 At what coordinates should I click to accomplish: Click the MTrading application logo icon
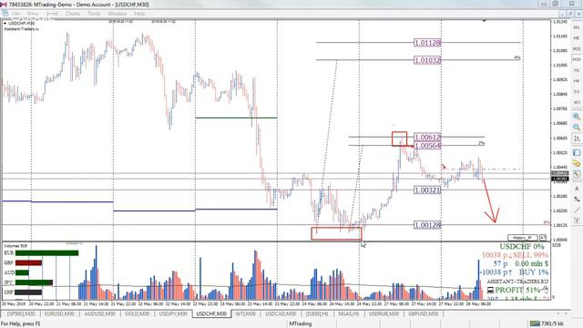tap(4, 5)
